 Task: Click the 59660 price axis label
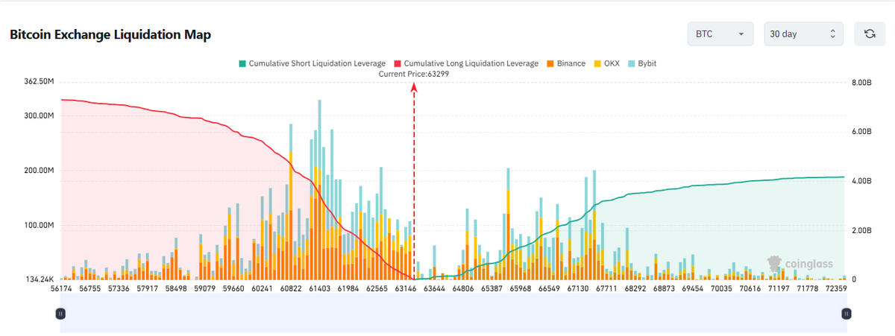pyautogui.click(x=233, y=288)
